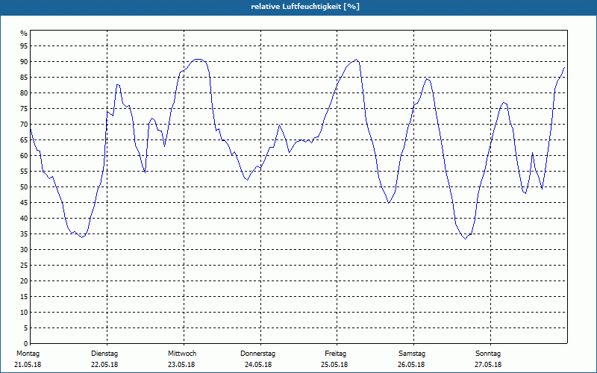Click the 60 y-axis value

(x=24, y=155)
